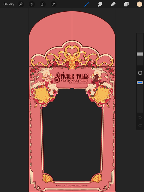This screenshot has height=192, width=144.
Task: Click the 'Stationary Club' text on canvas
Action: (74, 81)
